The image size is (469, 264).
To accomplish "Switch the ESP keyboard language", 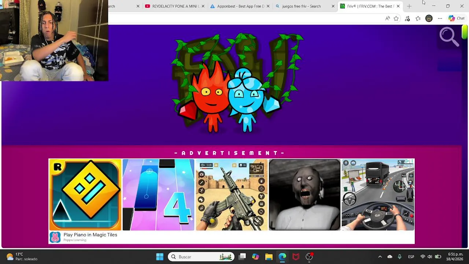I will pyautogui.click(x=411, y=257).
